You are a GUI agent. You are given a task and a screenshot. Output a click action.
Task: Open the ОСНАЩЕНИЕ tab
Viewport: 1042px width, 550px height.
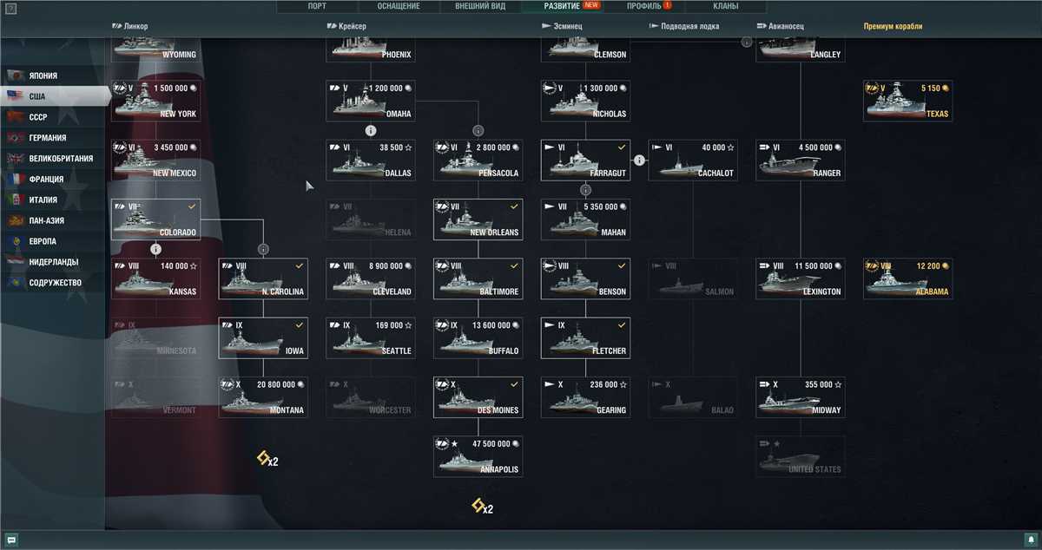pos(399,6)
